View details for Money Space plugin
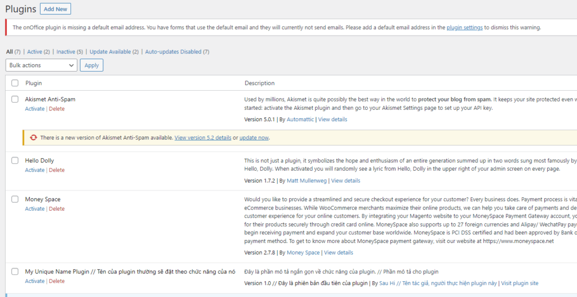This screenshot has width=577, height=297. point(338,252)
